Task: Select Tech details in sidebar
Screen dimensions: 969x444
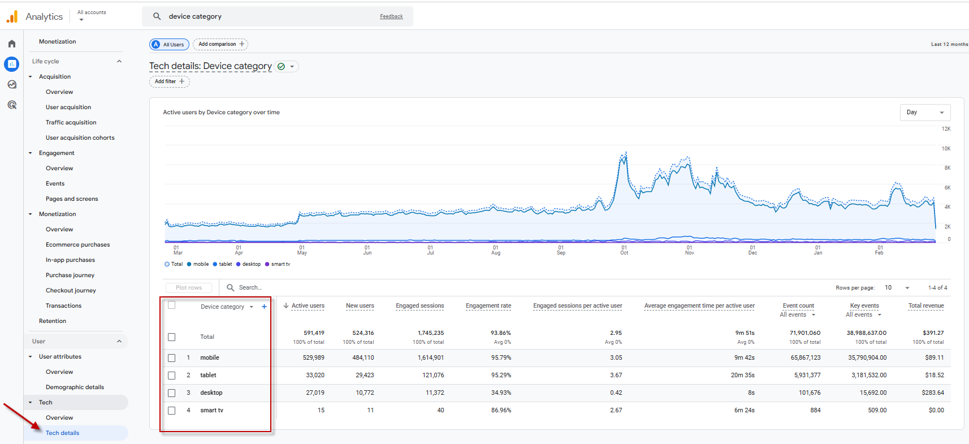Action: (76, 433)
